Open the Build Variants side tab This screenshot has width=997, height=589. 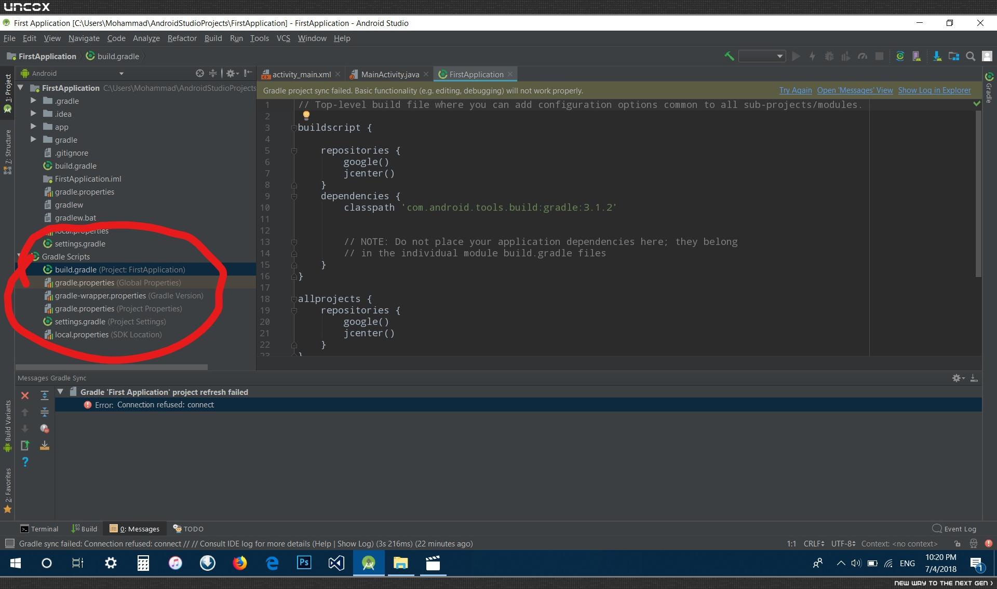pos(7,426)
